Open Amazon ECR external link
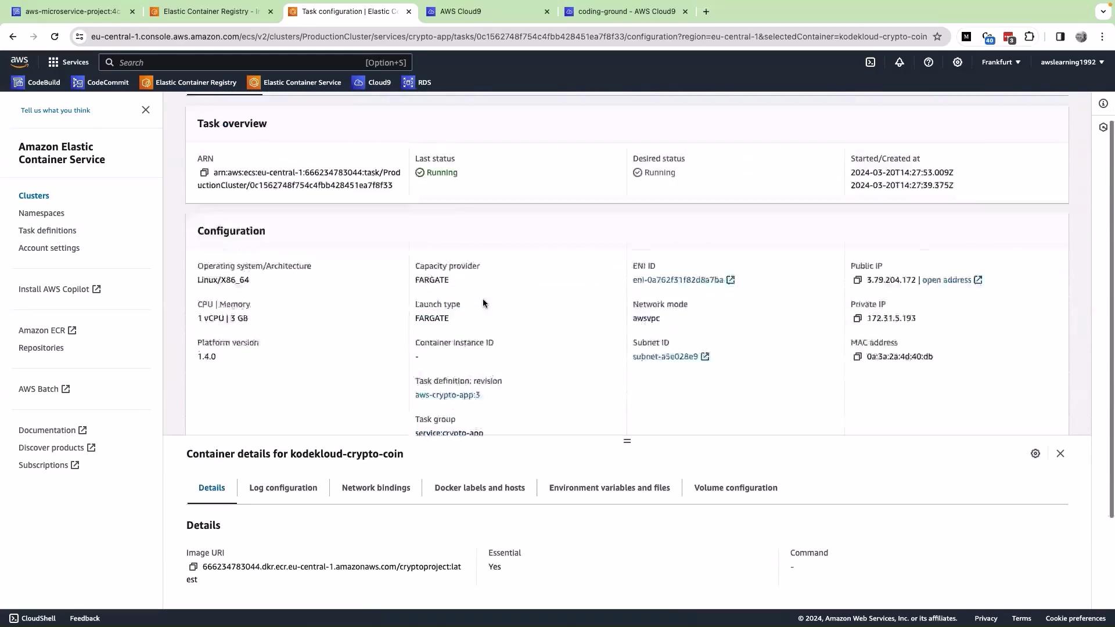1115x627 pixels. [x=47, y=330]
